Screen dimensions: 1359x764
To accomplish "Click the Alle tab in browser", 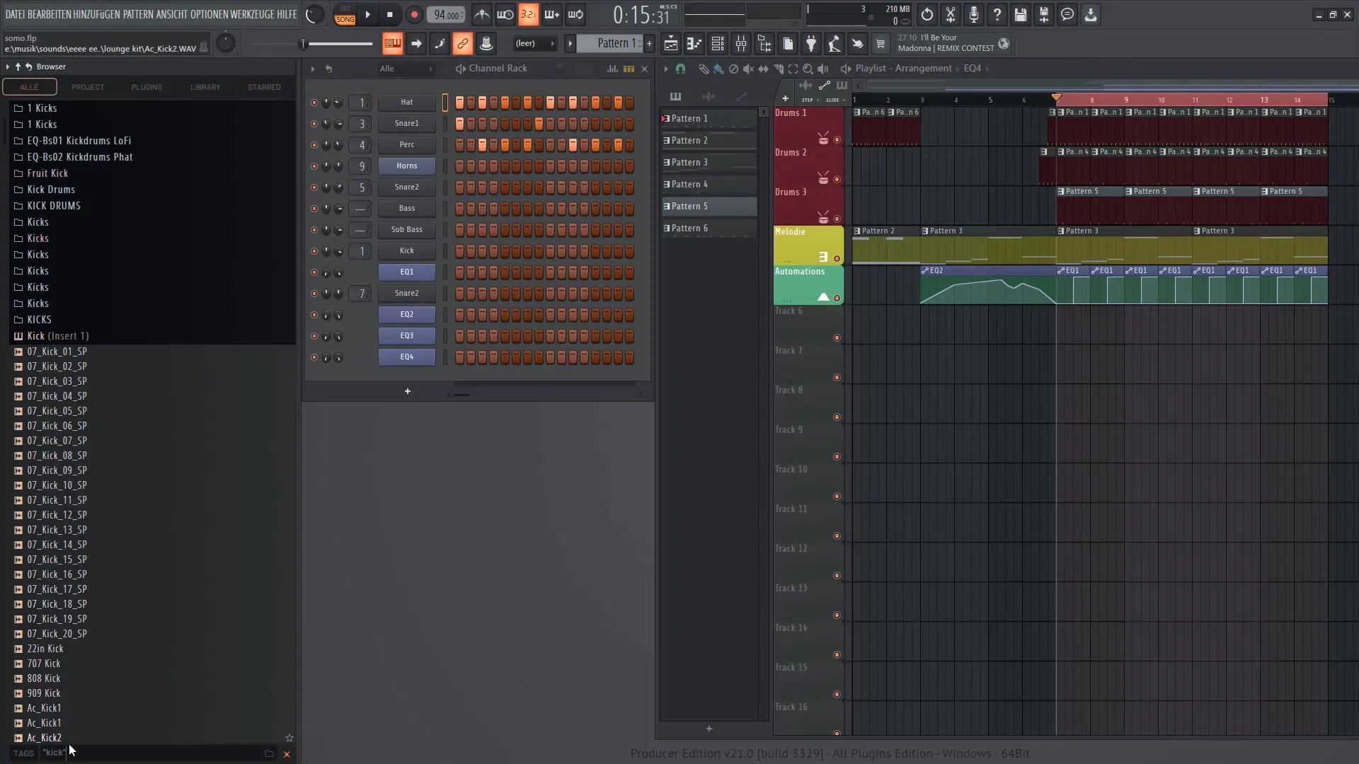I will click(x=30, y=87).
